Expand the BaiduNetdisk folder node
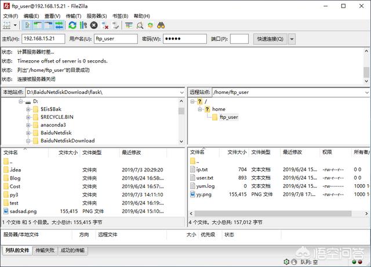This screenshot has height=267, width=371. [28, 133]
